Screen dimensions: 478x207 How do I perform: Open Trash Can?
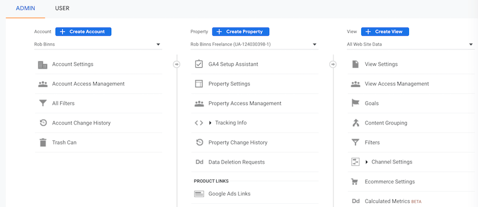(x=64, y=143)
